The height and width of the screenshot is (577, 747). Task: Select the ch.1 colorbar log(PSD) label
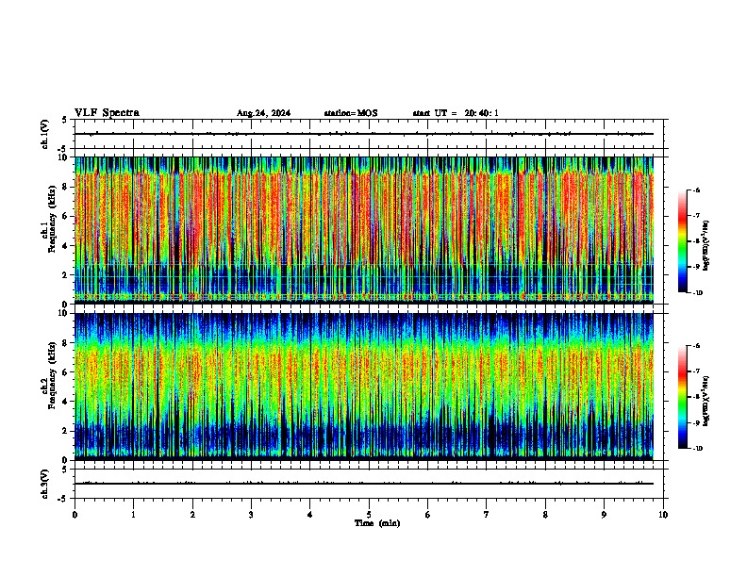tap(706, 246)
